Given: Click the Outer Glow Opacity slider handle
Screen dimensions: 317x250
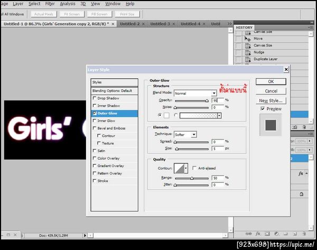Looking at the screenshot, I should pyautogui.click(x=207, y=101).
